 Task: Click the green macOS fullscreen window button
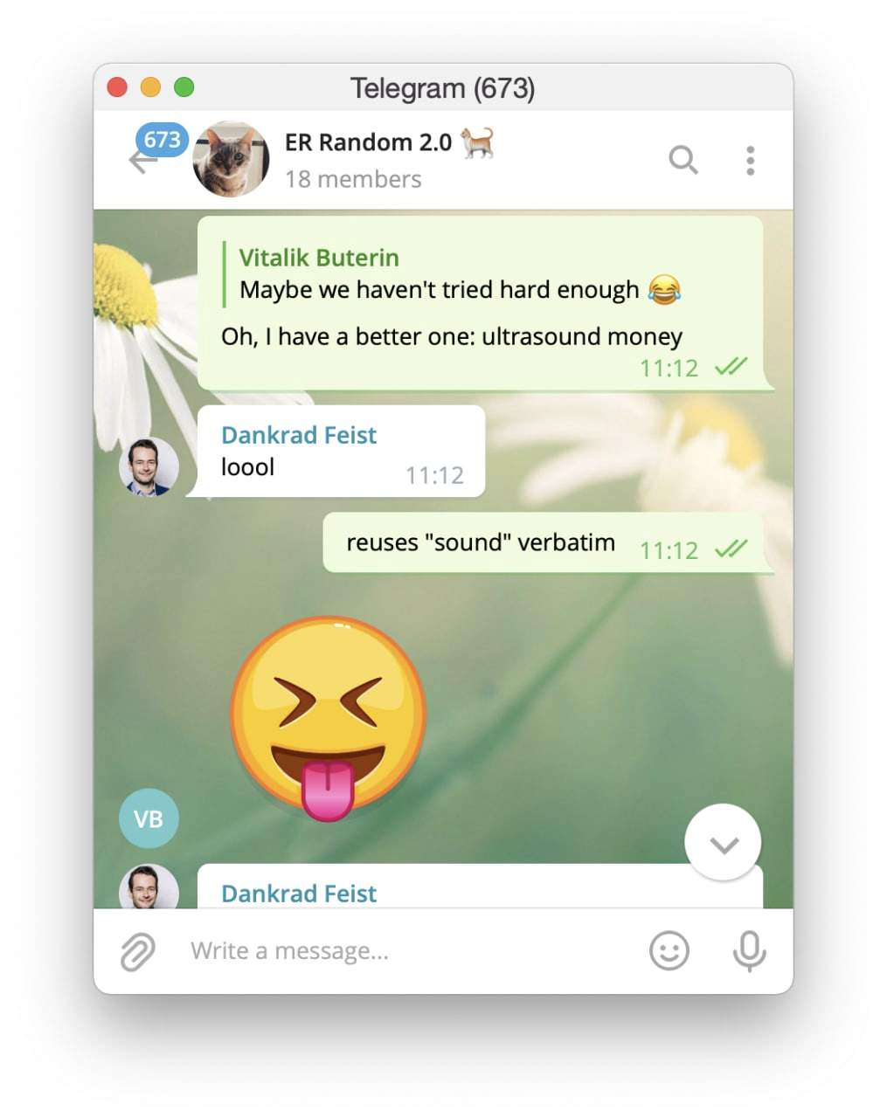[184, 87]
